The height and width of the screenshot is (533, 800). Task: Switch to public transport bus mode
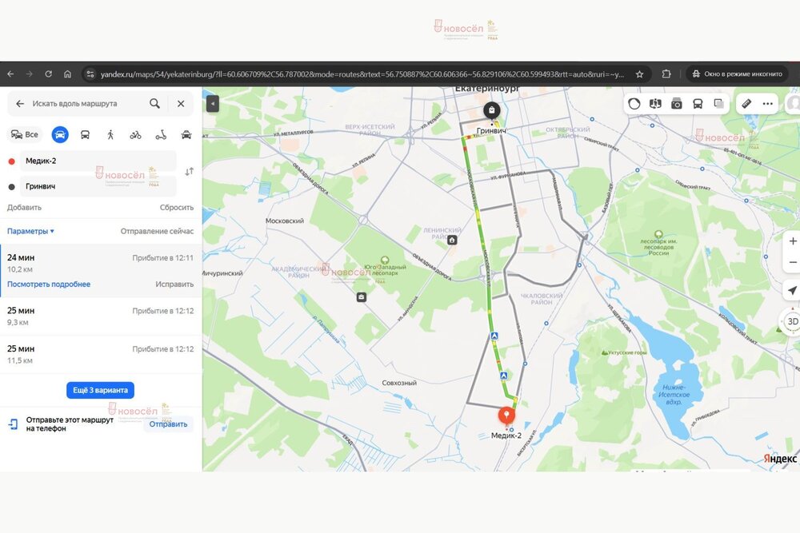[86, 134]
